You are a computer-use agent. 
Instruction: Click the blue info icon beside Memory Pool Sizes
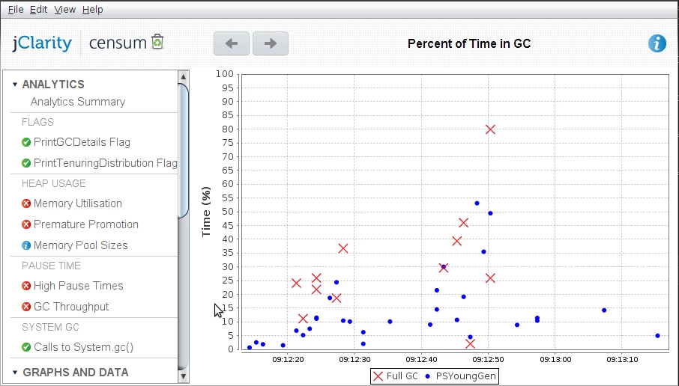coord(26,245)
